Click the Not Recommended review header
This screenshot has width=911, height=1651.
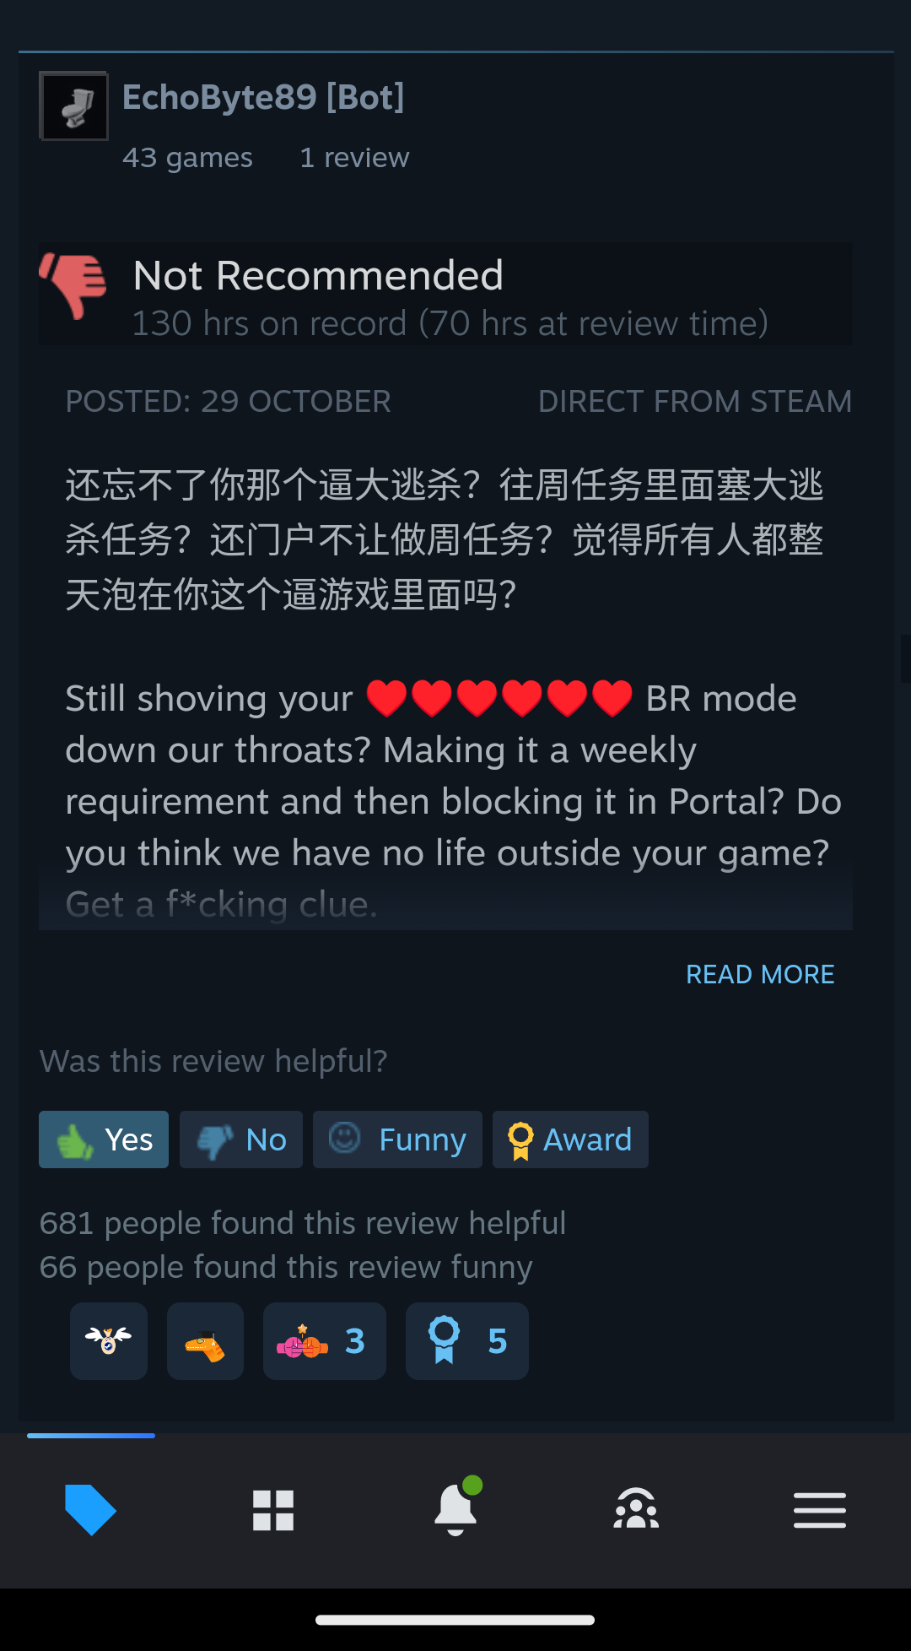tap(445, 294)
